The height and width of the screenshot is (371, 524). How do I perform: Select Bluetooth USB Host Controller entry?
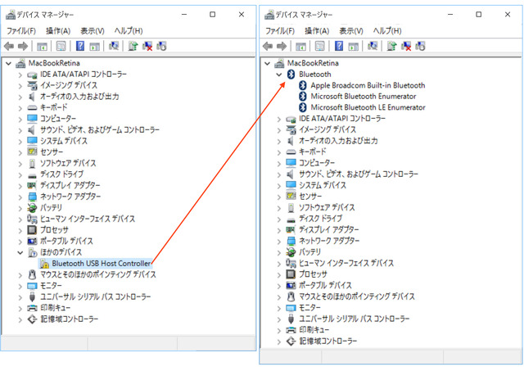102,264
